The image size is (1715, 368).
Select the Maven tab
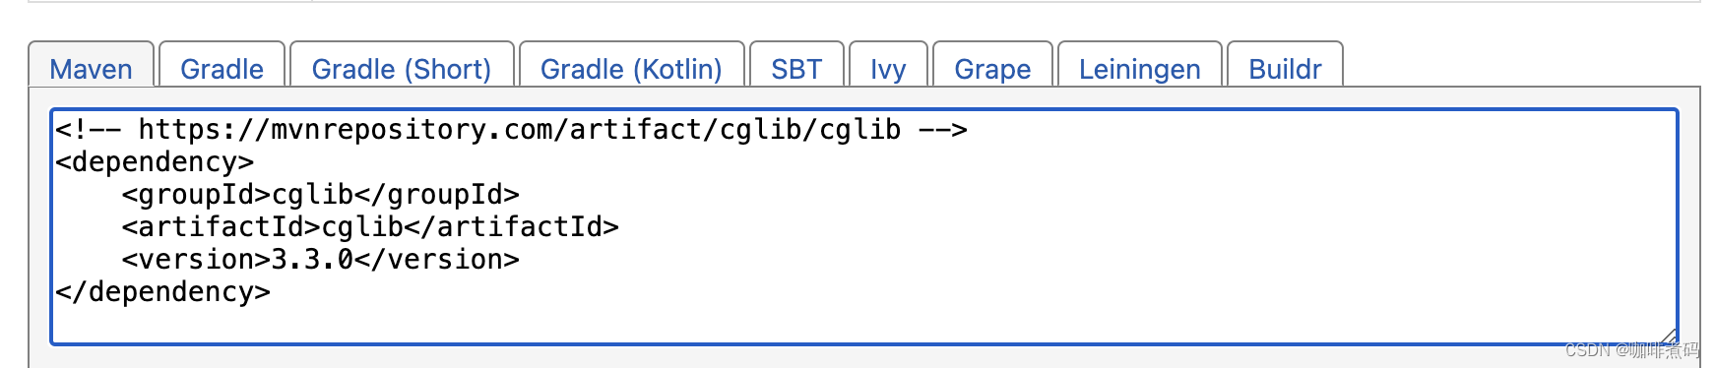[x=91, y=67]
